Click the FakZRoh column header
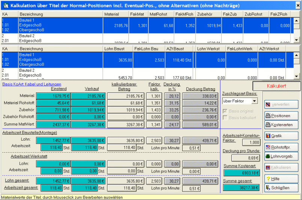302x200 pixels. 279,14
